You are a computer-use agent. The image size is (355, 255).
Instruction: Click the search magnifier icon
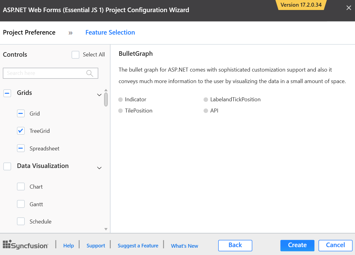point(90,73)
